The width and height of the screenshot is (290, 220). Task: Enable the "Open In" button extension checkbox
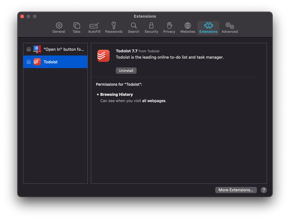click(x=29, y=49)
